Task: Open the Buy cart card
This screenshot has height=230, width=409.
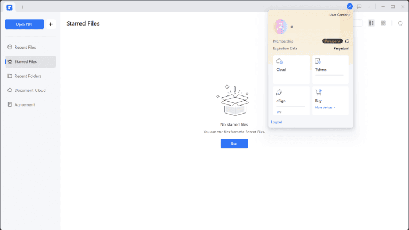Action: pos(330,101)
